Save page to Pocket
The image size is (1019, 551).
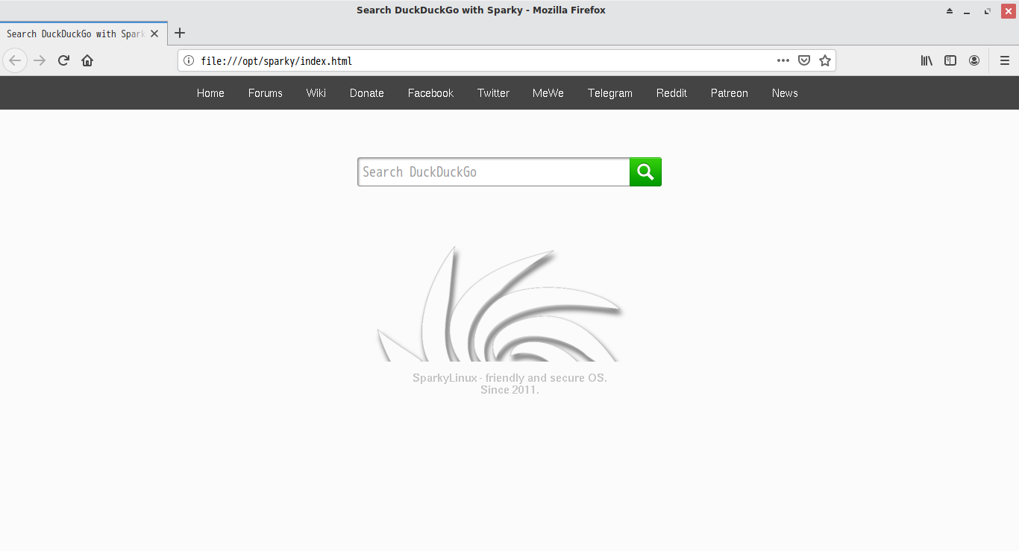click(804, 61)
